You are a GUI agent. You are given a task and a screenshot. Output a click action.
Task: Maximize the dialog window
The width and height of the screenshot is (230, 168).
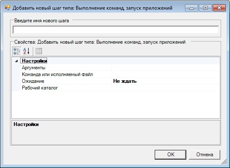[x=205, y=8]
